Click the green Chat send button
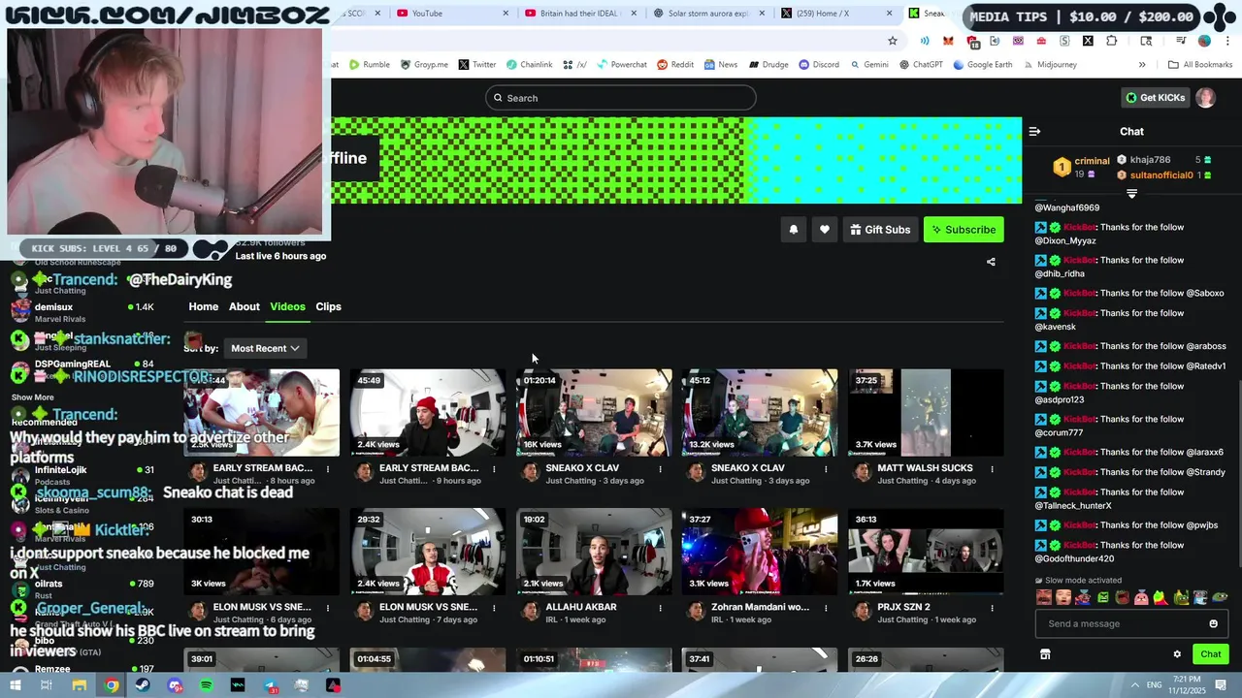1242x698 pixels. pos(1210,654)
